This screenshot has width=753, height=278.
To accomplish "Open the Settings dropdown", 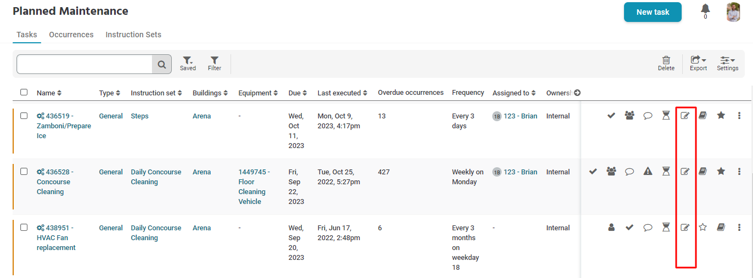I will 727,63.
